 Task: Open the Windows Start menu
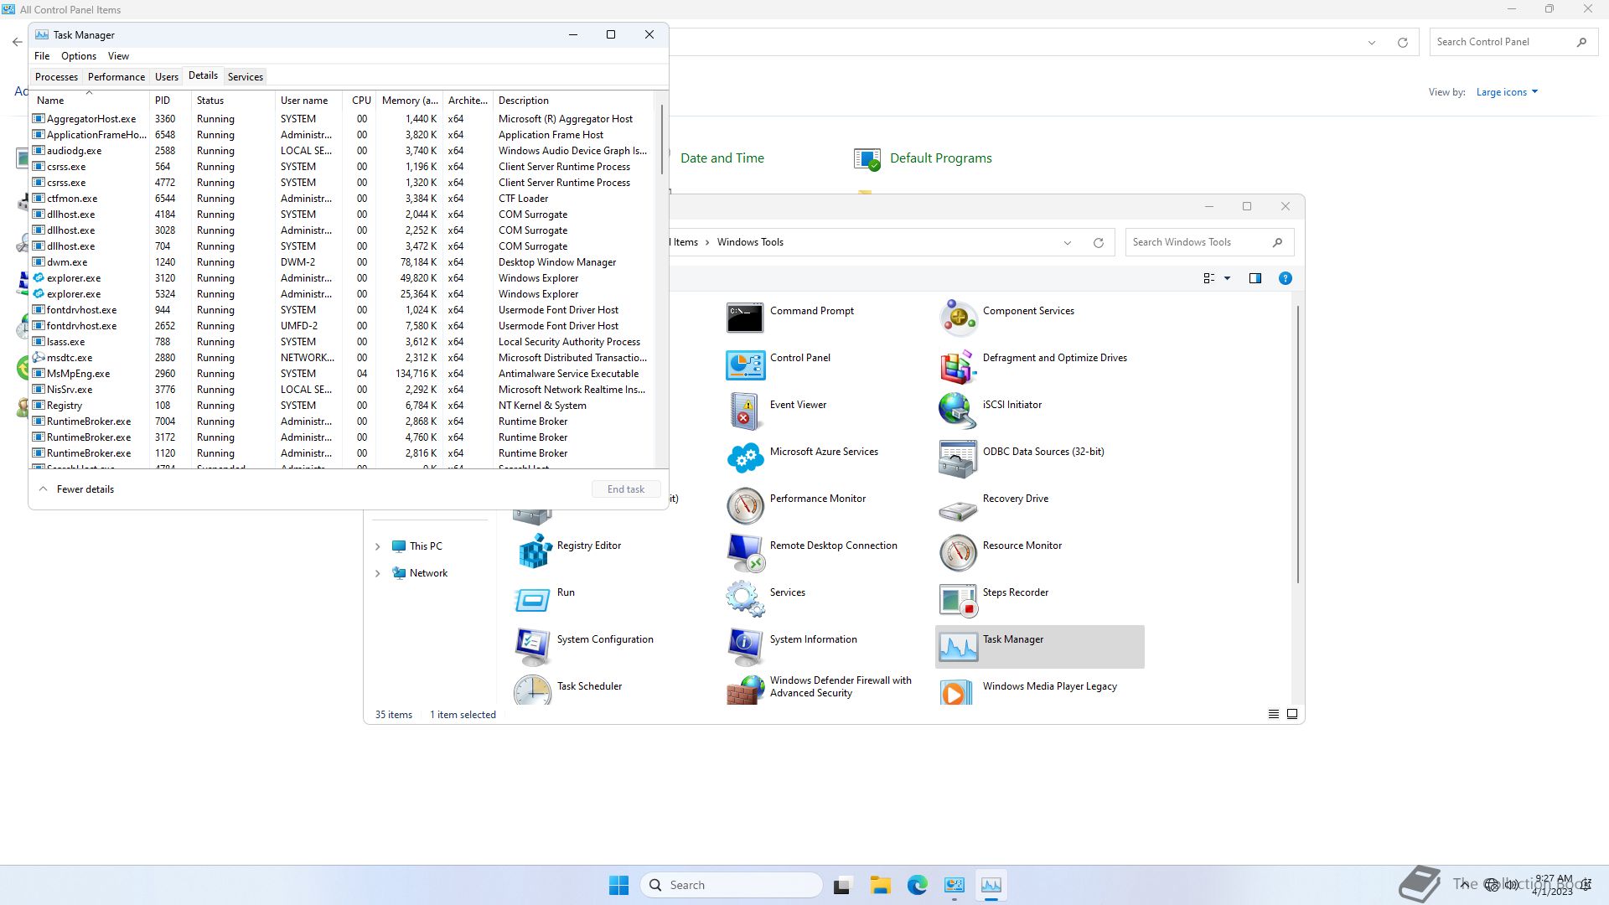tap(618, 885)
